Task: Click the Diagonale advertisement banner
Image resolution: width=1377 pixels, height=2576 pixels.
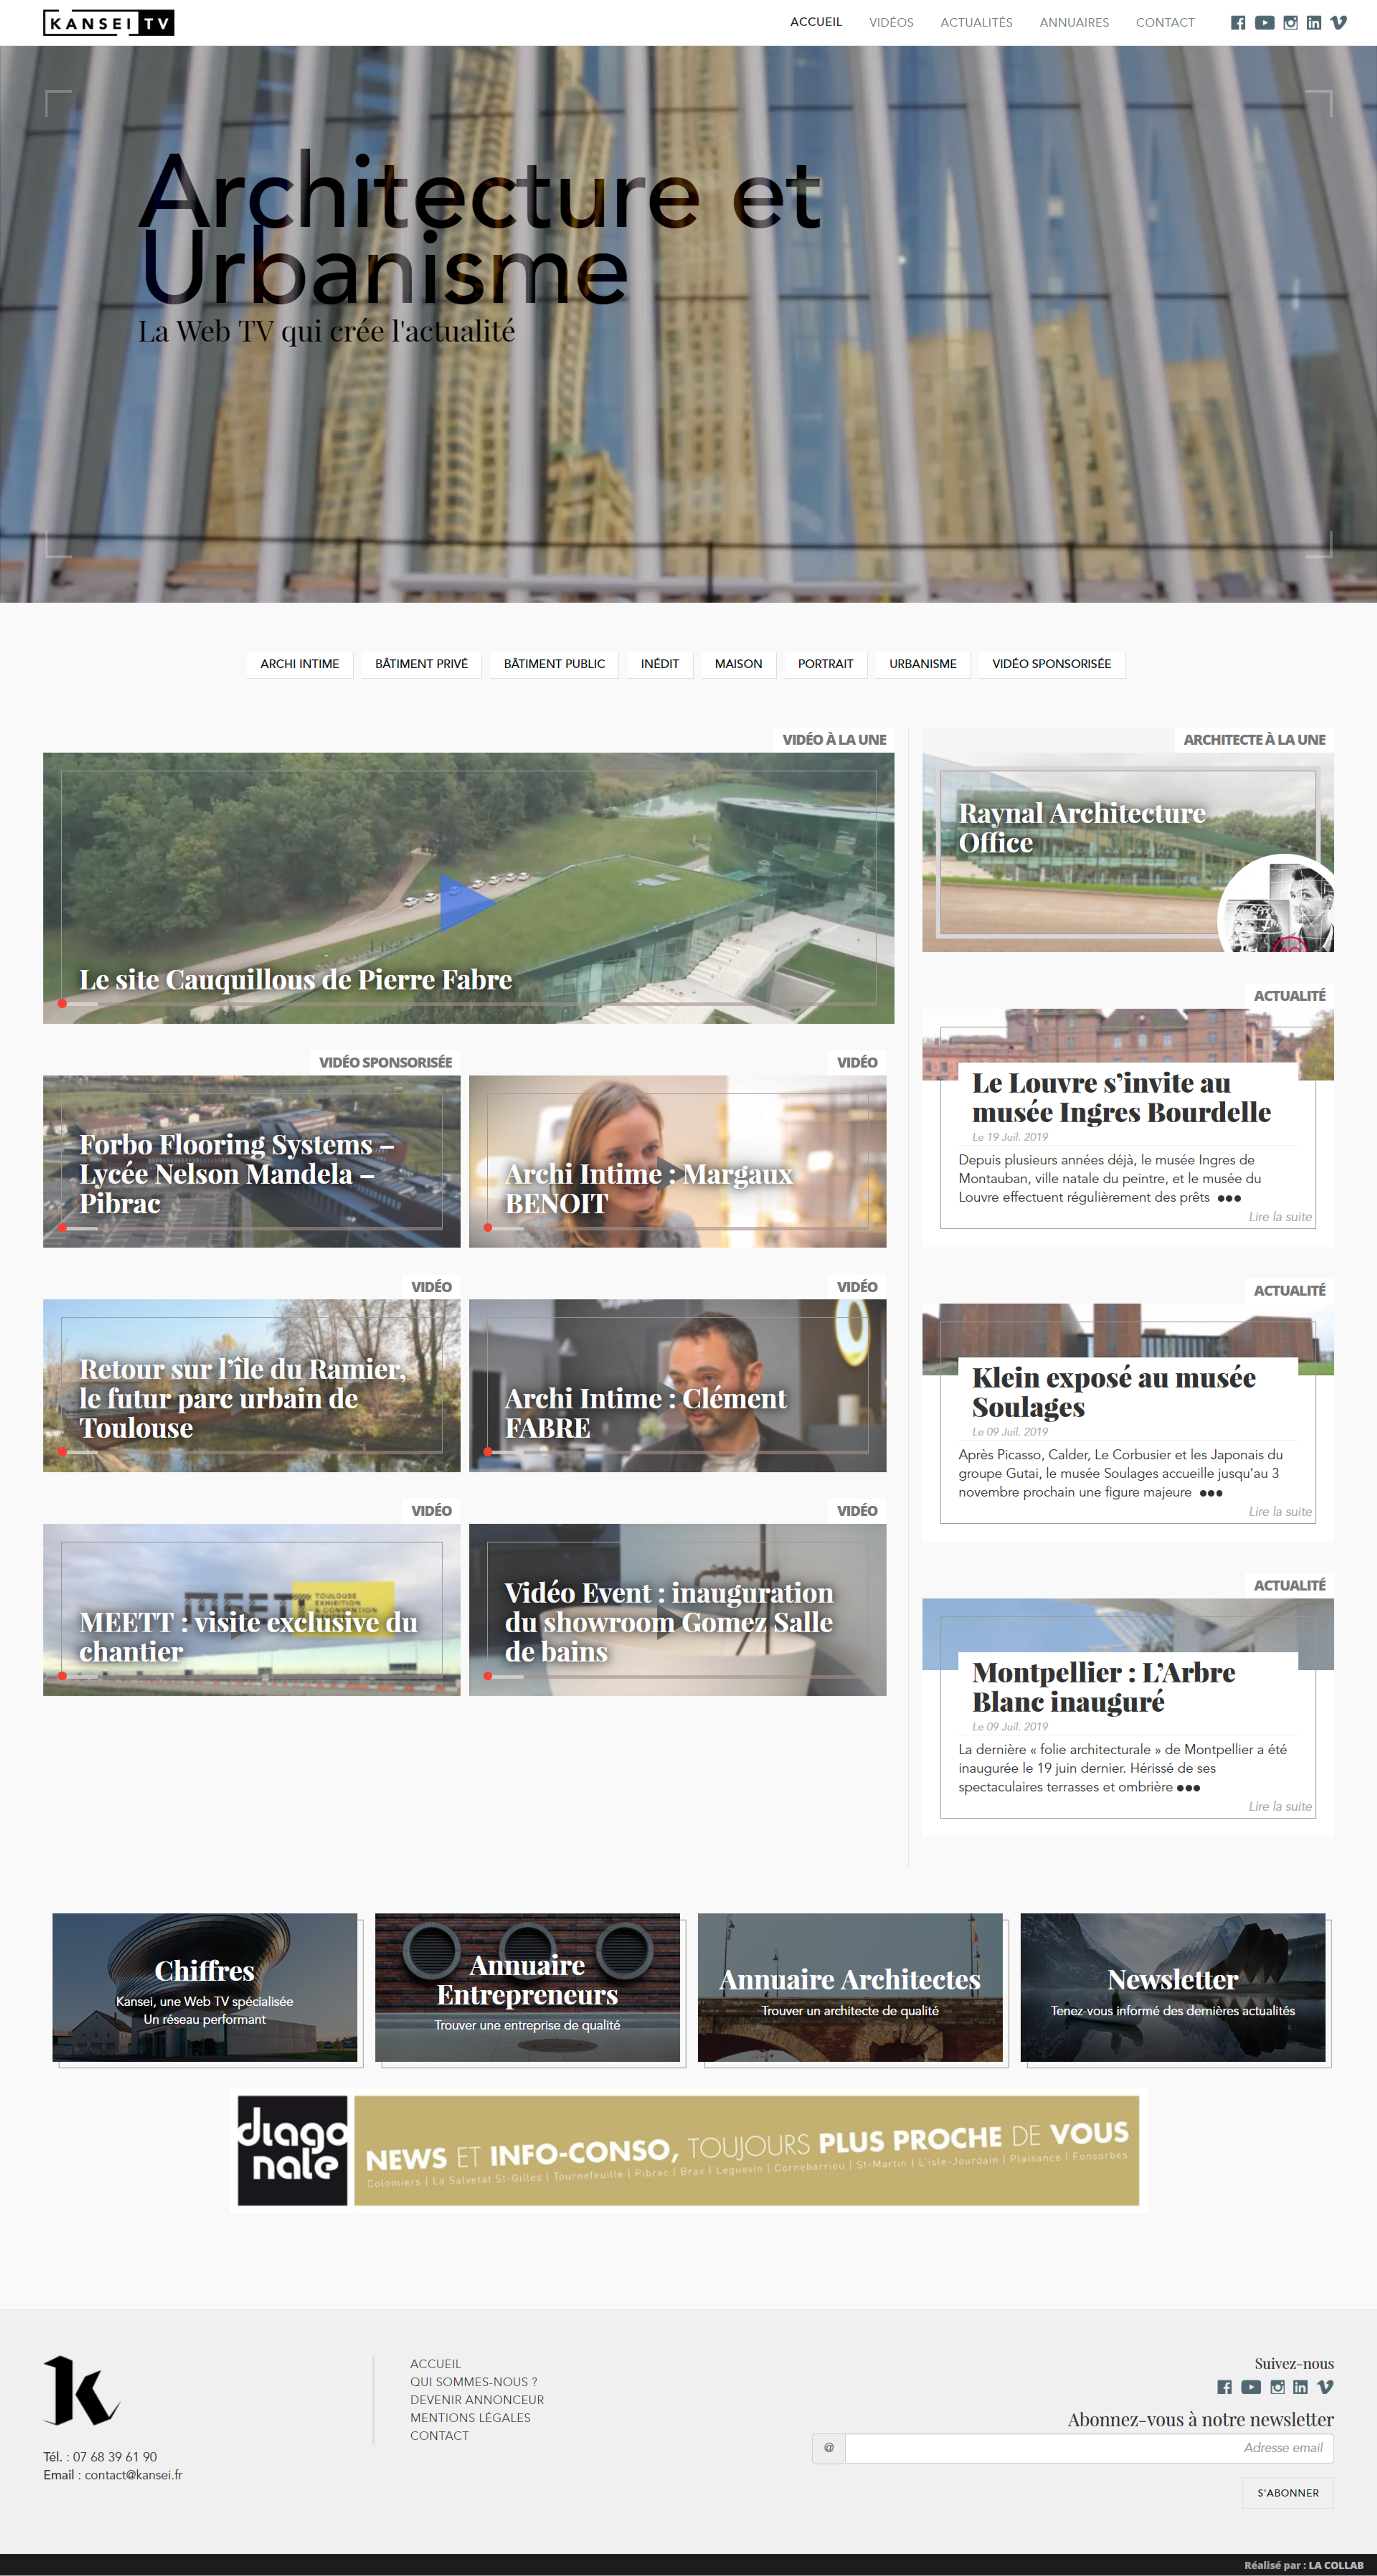Action: (x=688, y=2151)
